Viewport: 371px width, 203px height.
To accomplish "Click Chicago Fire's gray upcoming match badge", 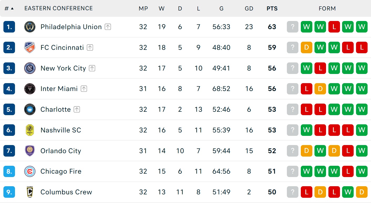I will pyautogui.click(x=293, y=171).
